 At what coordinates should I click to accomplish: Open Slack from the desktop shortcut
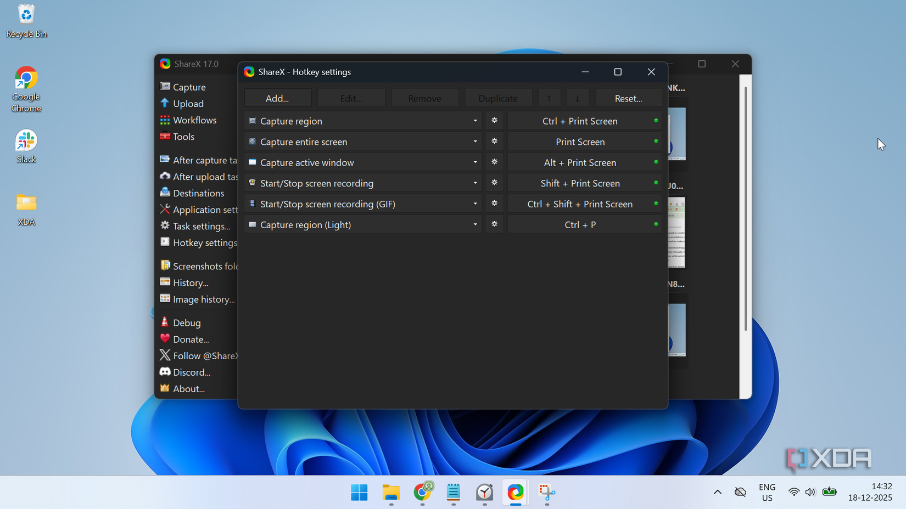coord(26,146)
